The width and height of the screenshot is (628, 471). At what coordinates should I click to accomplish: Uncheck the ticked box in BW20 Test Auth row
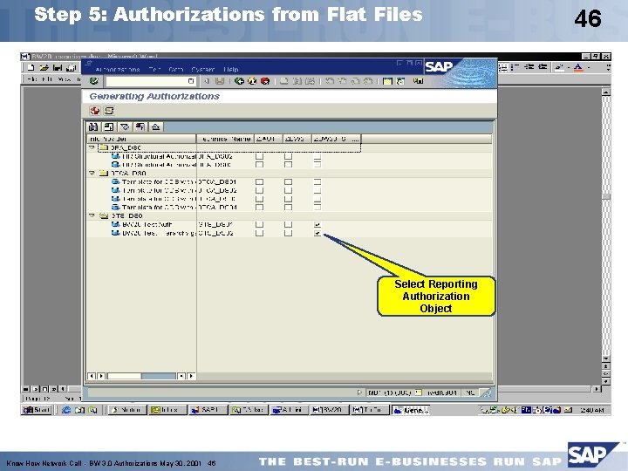pyautogui.click(x=317, y=225)
